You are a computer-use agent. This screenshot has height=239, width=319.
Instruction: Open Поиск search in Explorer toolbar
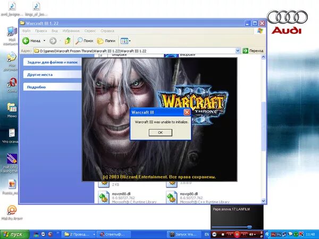84,41
